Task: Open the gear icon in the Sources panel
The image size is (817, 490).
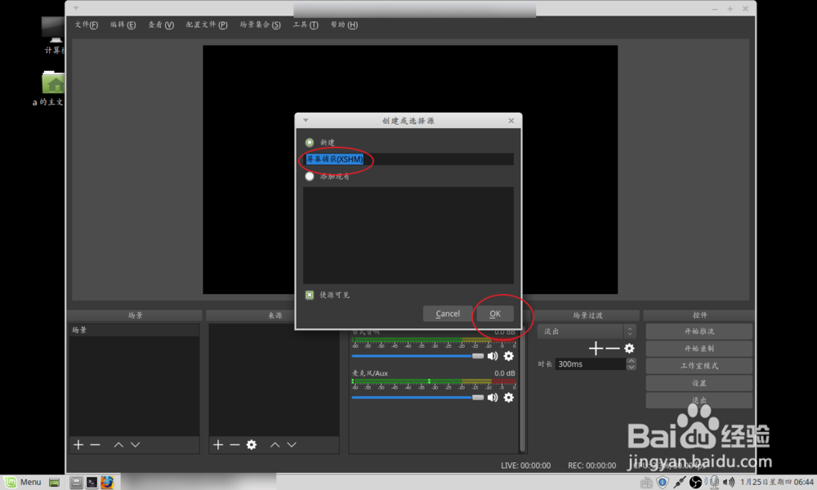Action: coord(251,444)
